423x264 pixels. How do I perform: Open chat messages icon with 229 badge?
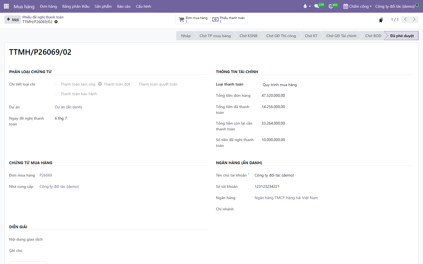click(317, 6)
